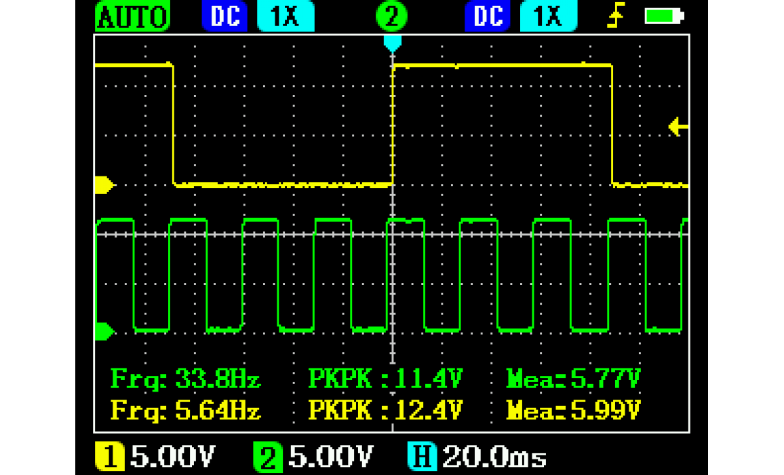This screenshot has height=475, width=784.
Task: Click the green Frq: 33.8Hz readout
Action: [x=186, y=379]
